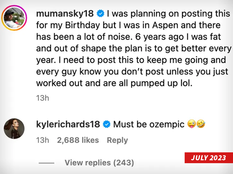Expand View replies (243)
This screenshot has height=174, width=233.
pyautogui.click(x=99, y=163)
